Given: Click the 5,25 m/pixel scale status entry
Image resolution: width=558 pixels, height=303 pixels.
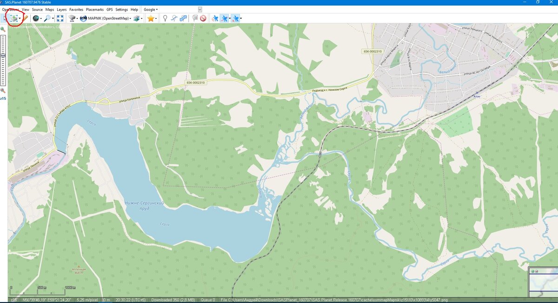Looking at the screenshot, I should (87, 300).
